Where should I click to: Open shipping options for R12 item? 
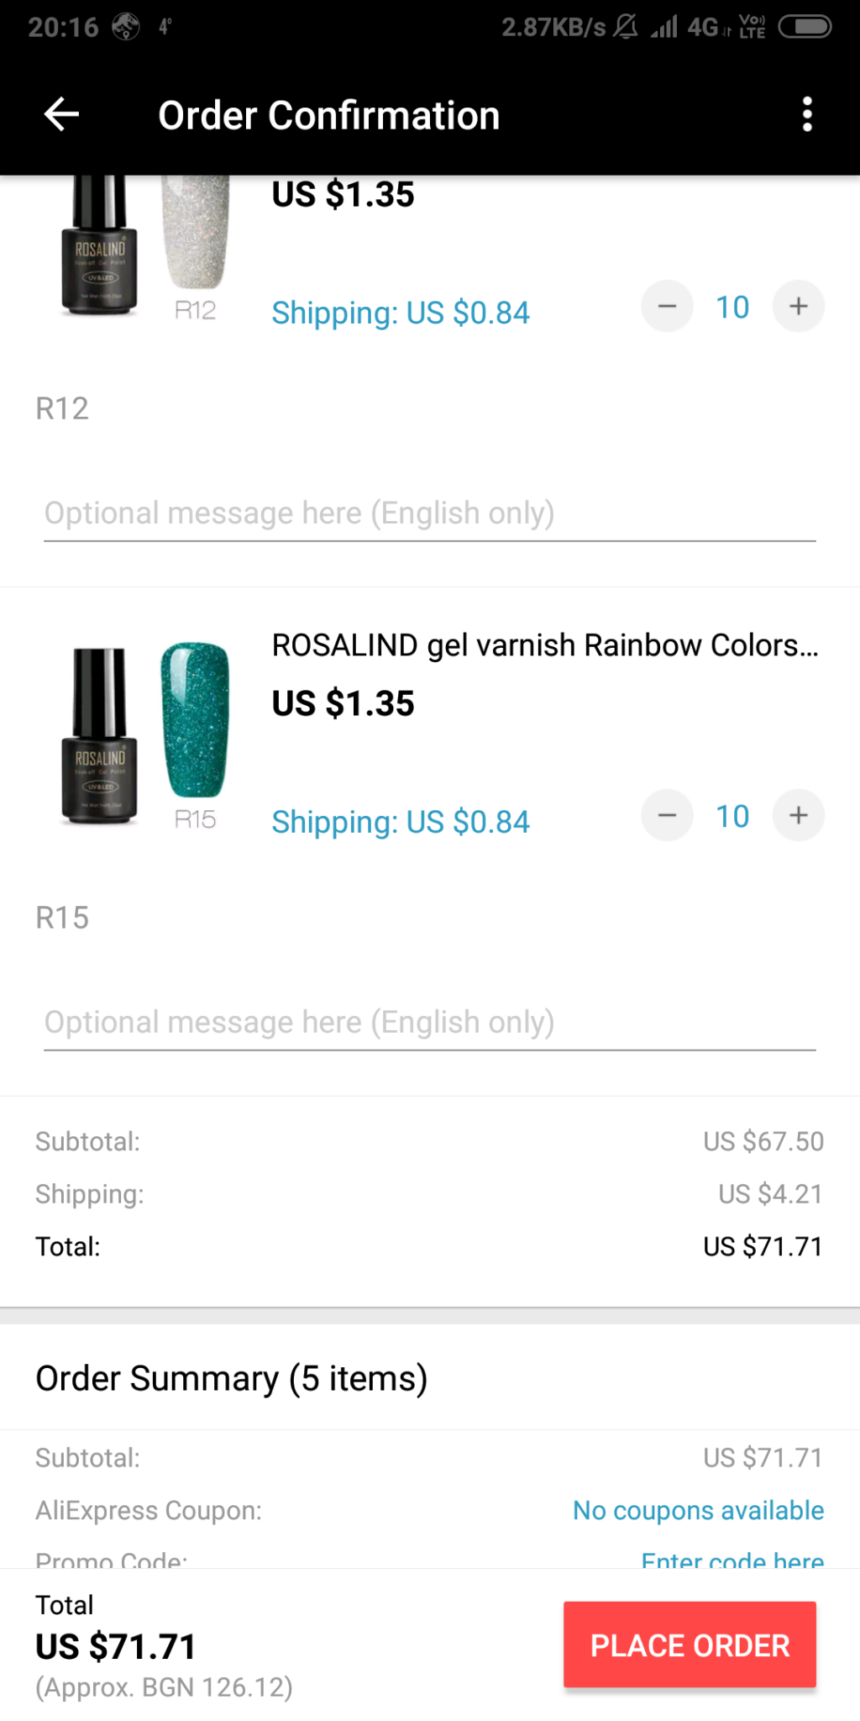click(x=401, y=313)
